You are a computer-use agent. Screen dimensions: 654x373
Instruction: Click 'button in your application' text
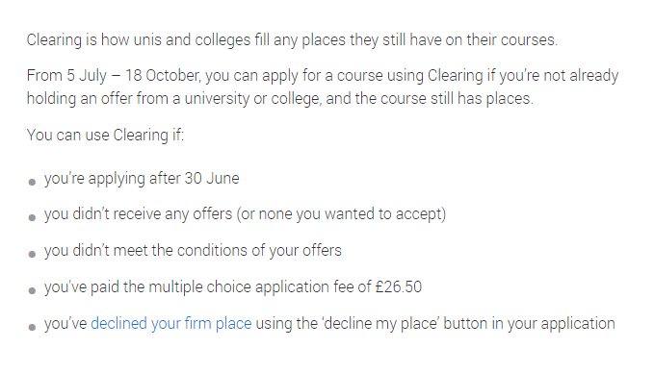pos(529,323)
